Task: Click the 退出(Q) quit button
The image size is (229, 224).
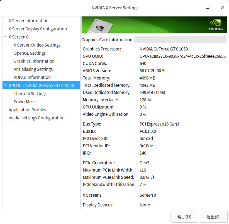Action: click(213, 216)
